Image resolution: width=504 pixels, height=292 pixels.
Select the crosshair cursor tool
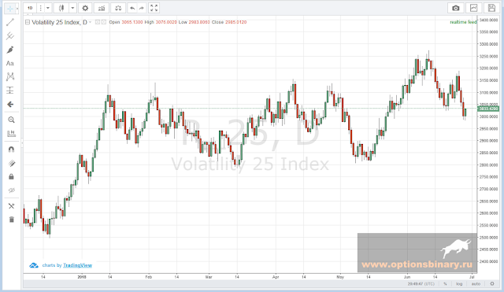click(x=10, y=9)
